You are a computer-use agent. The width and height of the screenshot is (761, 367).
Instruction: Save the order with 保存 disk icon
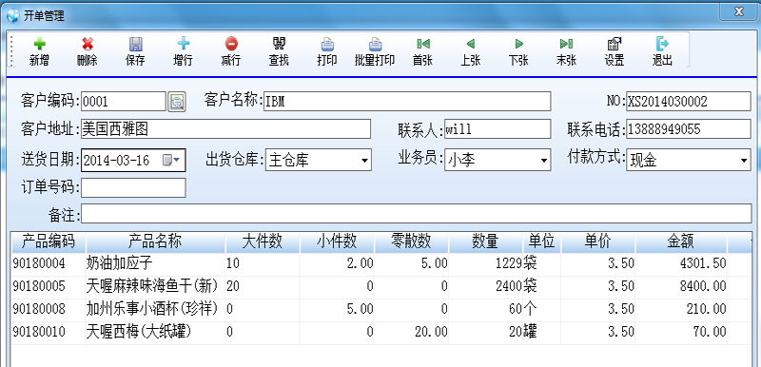(135, 44)
